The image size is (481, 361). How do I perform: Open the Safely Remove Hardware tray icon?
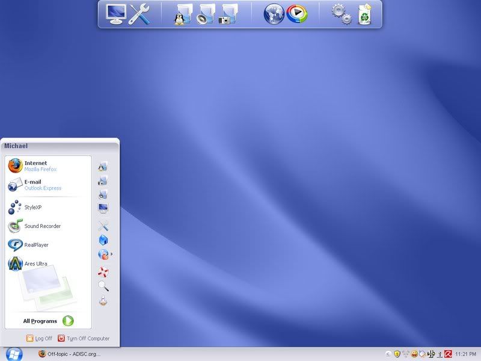[431, 354]
